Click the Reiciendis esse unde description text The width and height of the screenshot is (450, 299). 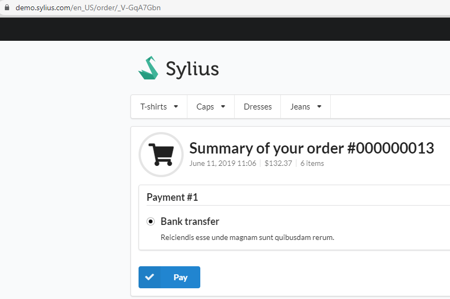coord(248,237)
